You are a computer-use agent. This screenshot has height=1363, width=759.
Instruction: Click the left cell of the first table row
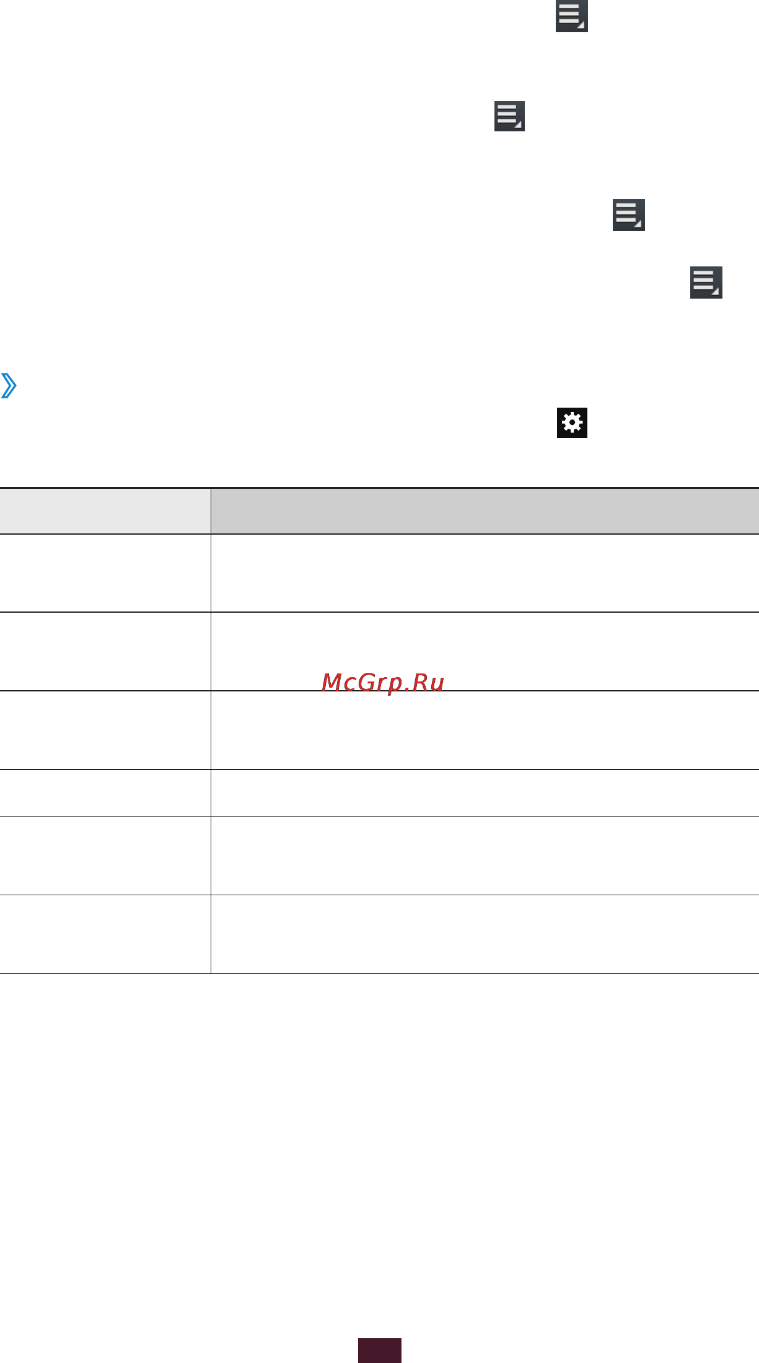[105, 573]
